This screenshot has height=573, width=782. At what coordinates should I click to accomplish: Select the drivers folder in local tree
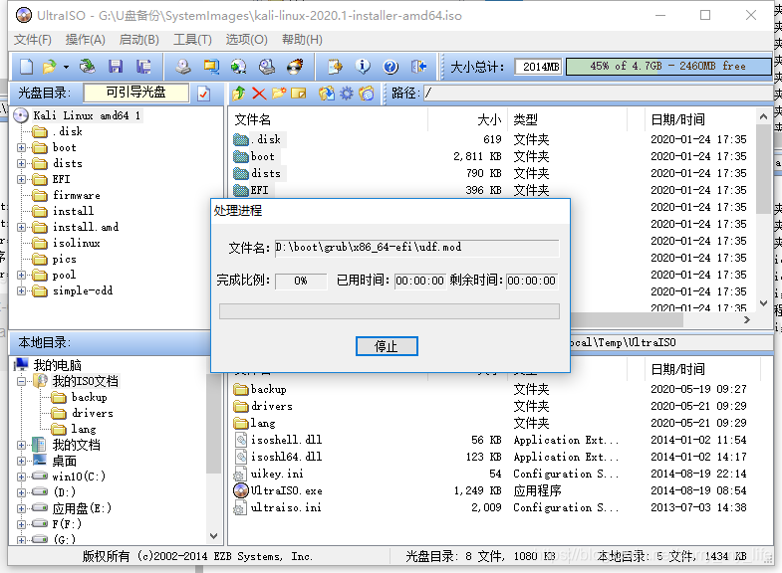[93, 413]
